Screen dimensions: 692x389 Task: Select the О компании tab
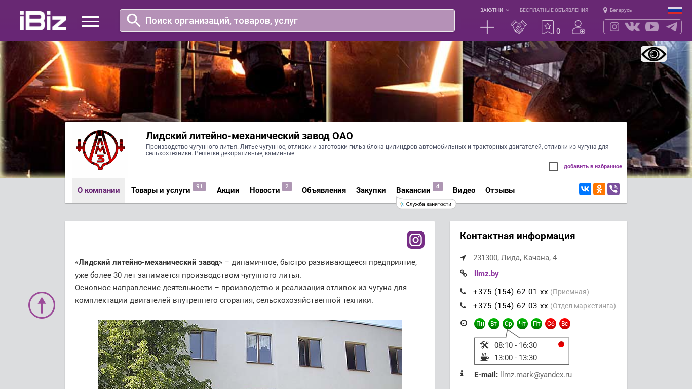[x=99, y=190]
